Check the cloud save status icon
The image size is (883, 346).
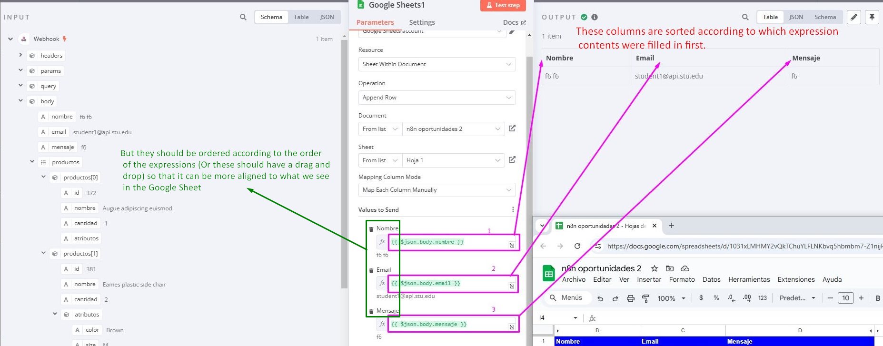tap(685, 268)
